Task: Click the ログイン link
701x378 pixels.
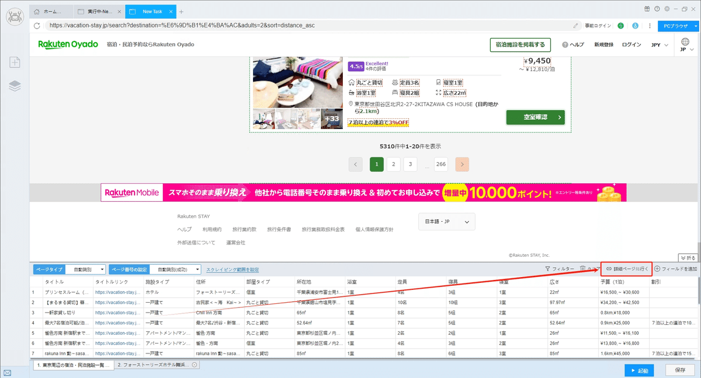Action: point(631,45)
